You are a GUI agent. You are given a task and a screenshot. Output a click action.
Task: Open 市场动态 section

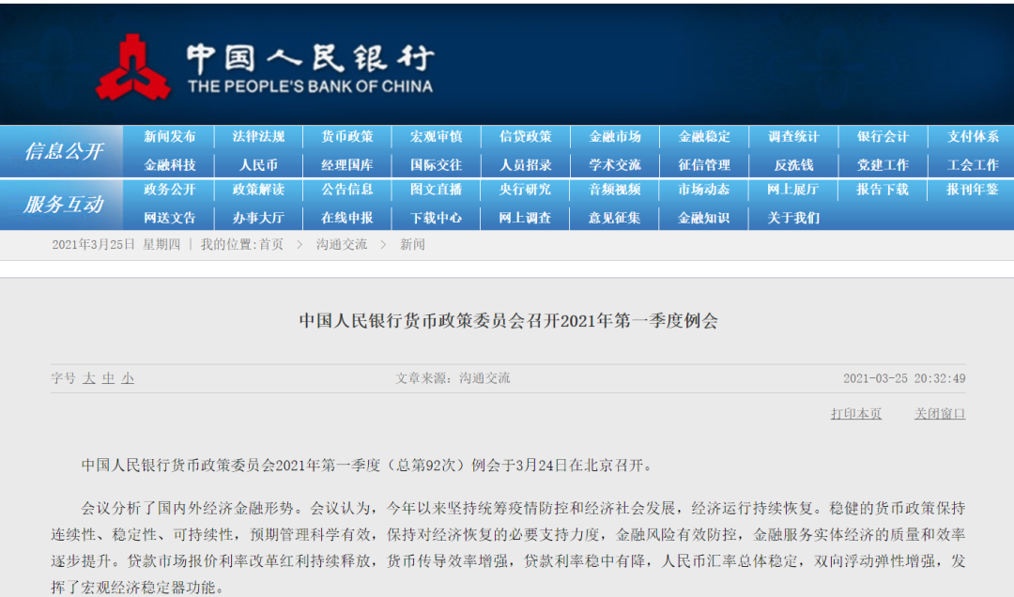703,190
